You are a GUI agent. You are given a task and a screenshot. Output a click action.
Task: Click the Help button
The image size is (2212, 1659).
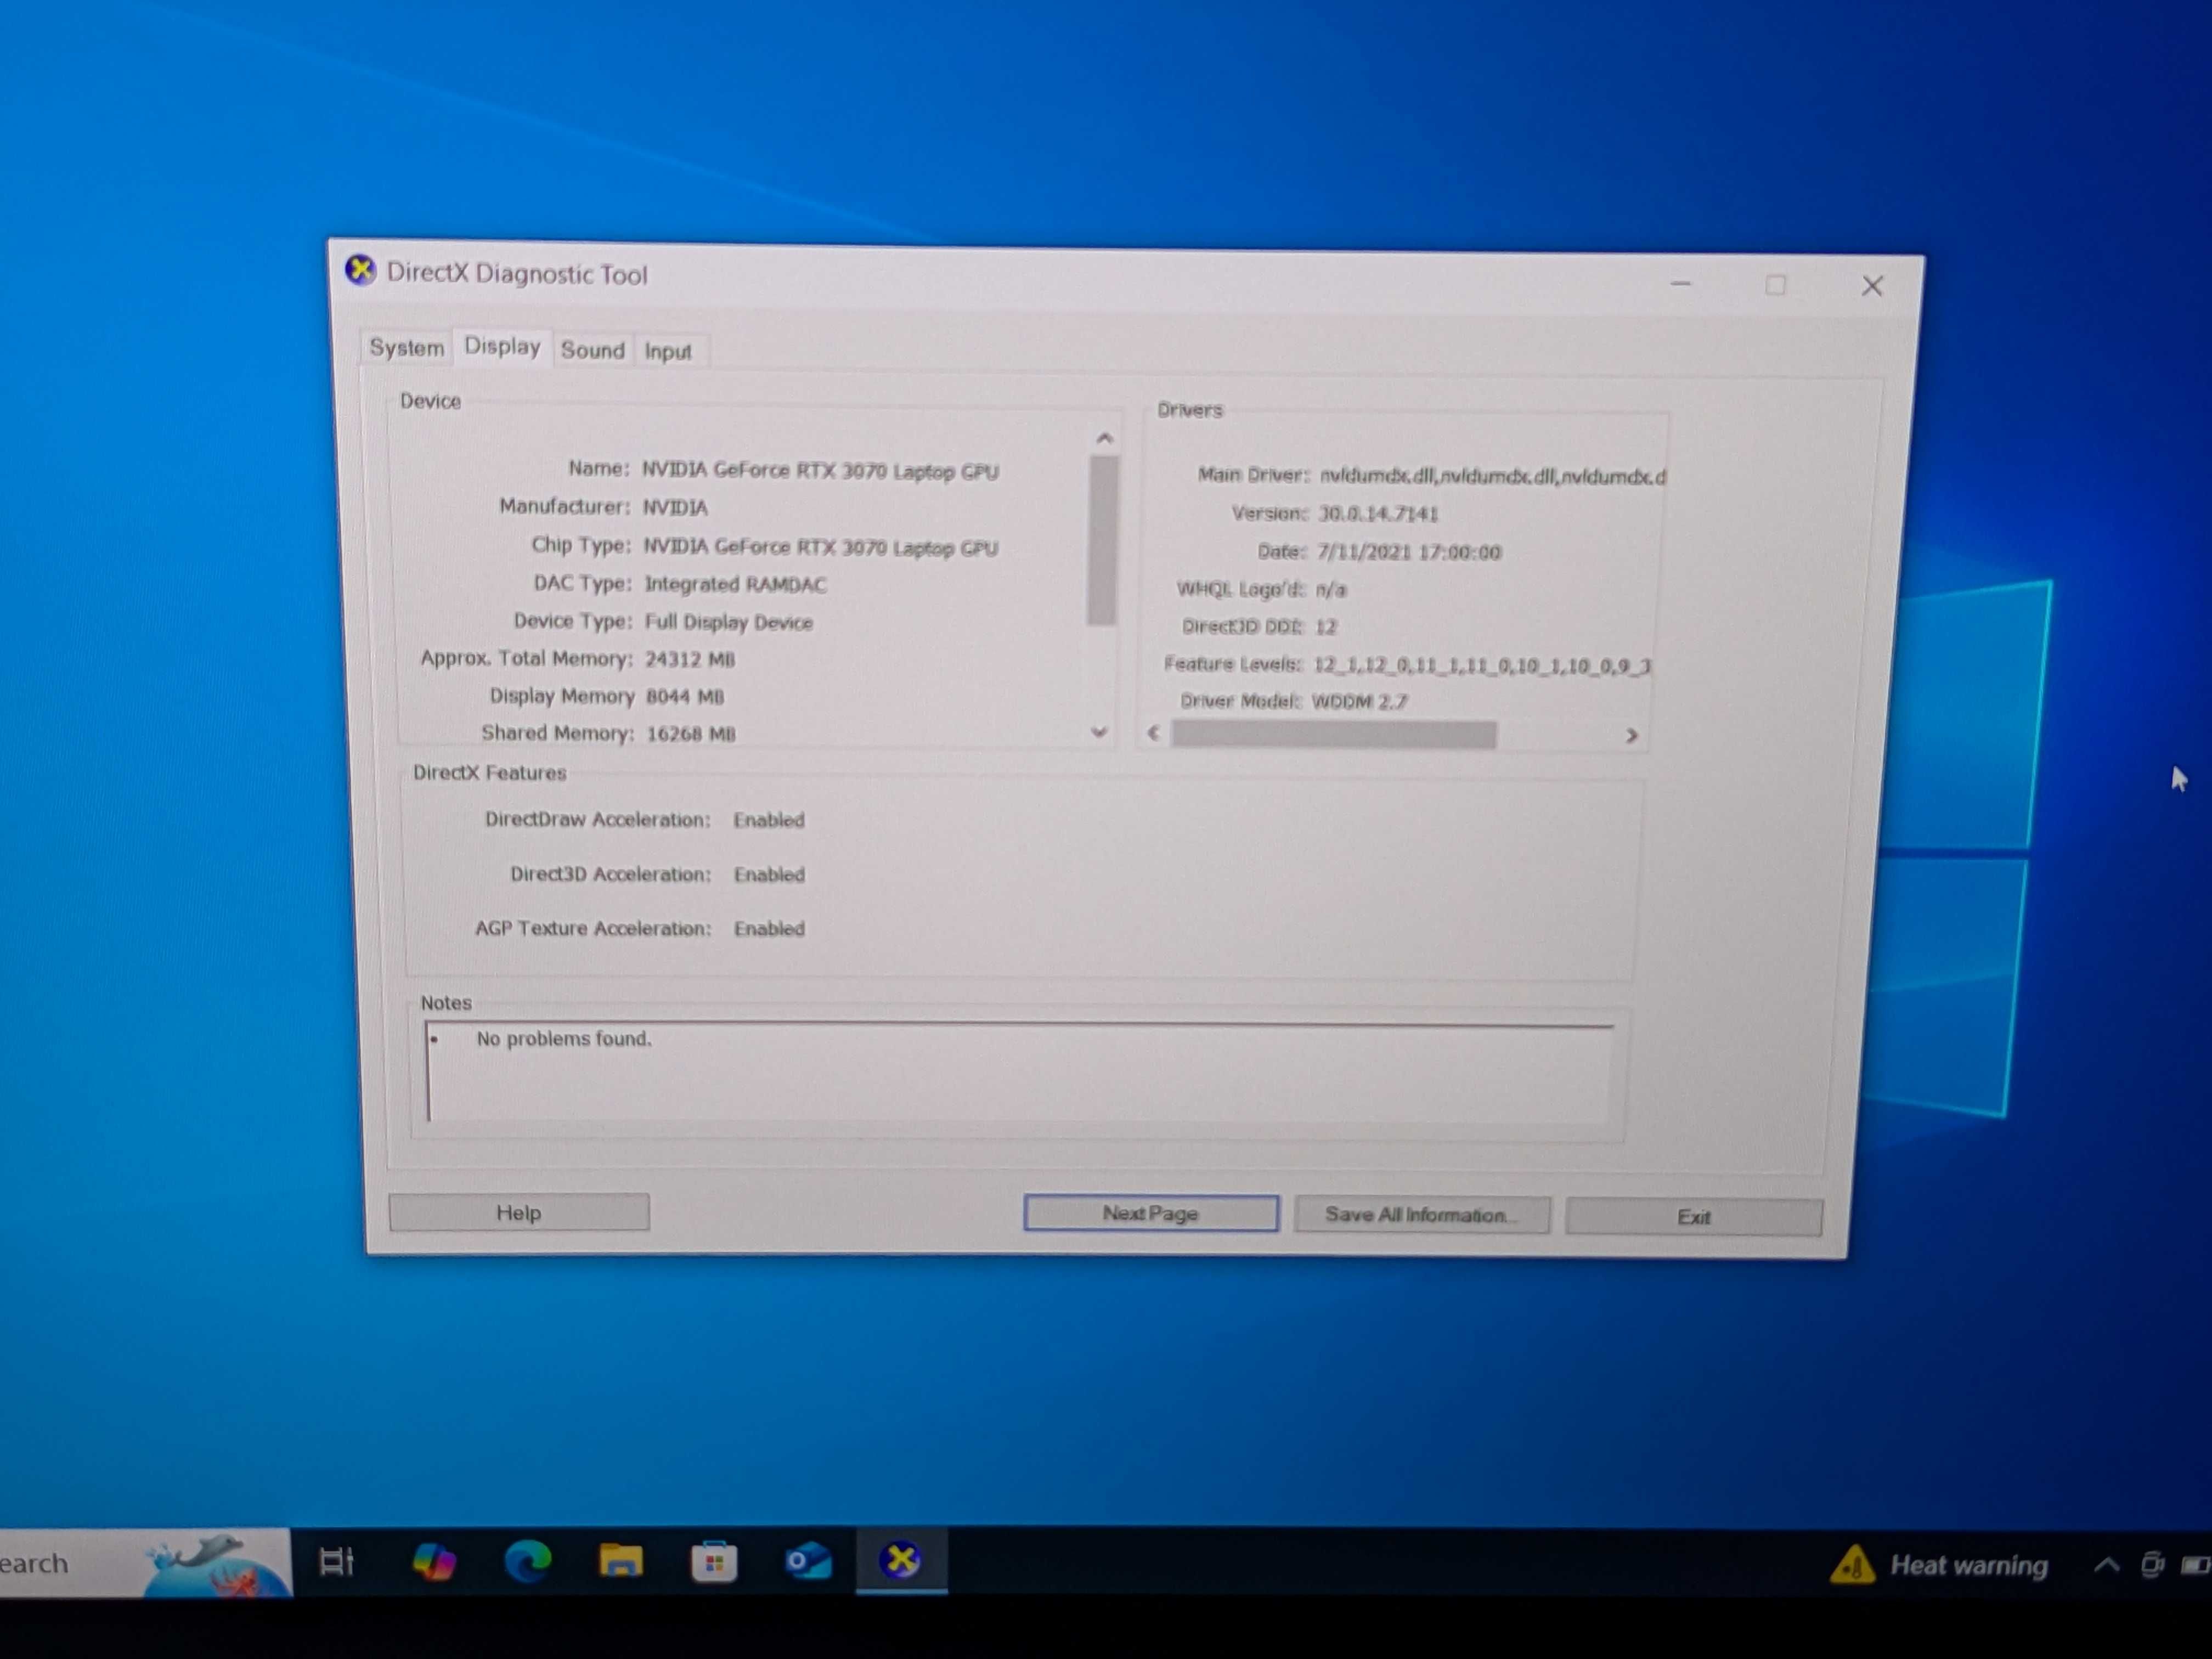[x=519, y=1212]
